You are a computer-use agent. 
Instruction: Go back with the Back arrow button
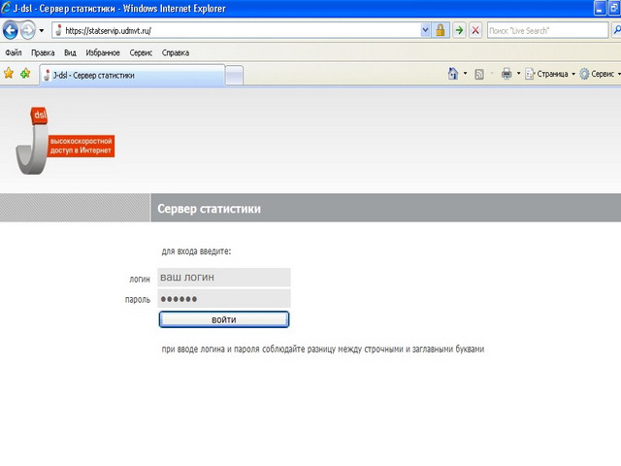[11, 30]
